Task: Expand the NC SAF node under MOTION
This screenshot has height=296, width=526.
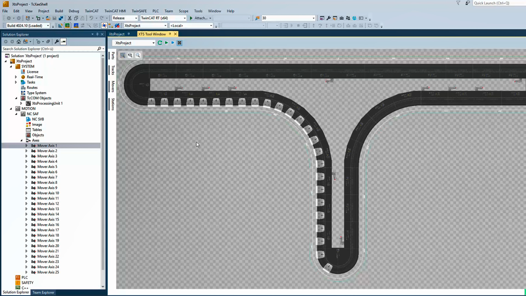Action: (16, 113)
